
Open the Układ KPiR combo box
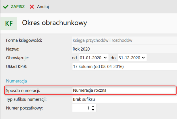pyautogui.click(x=125, y=66)
